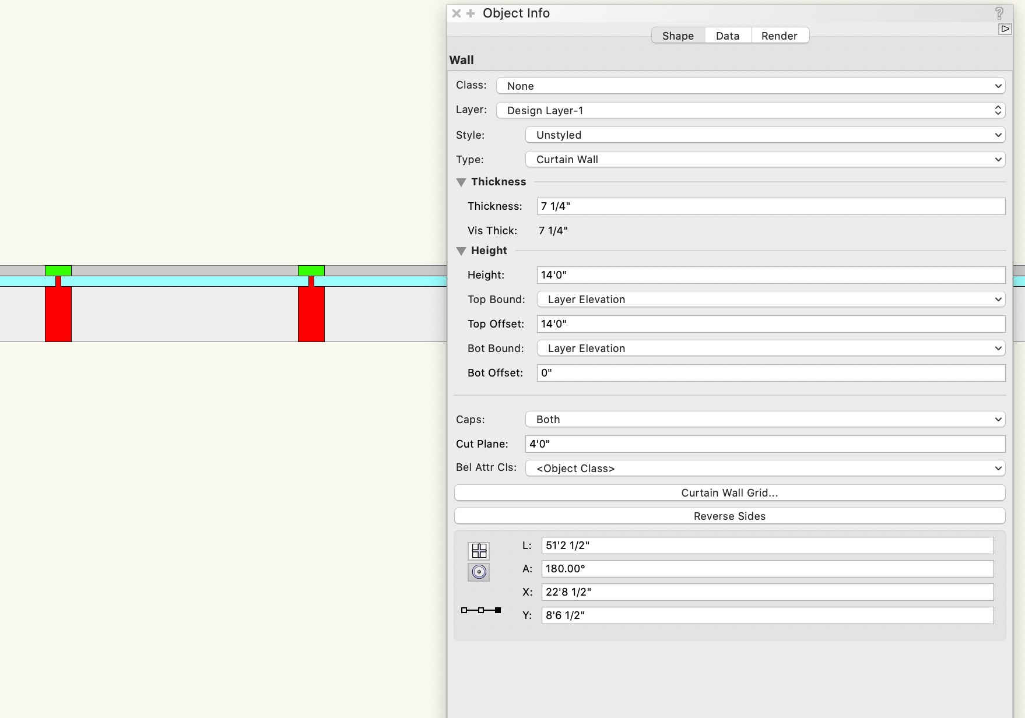Open the Type dropdown showing Curtain Wall

point(766,159)
